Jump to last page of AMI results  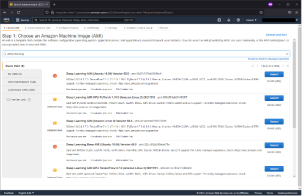click(x=287, y=66)
